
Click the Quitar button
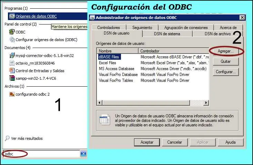(x=225, y=61)
